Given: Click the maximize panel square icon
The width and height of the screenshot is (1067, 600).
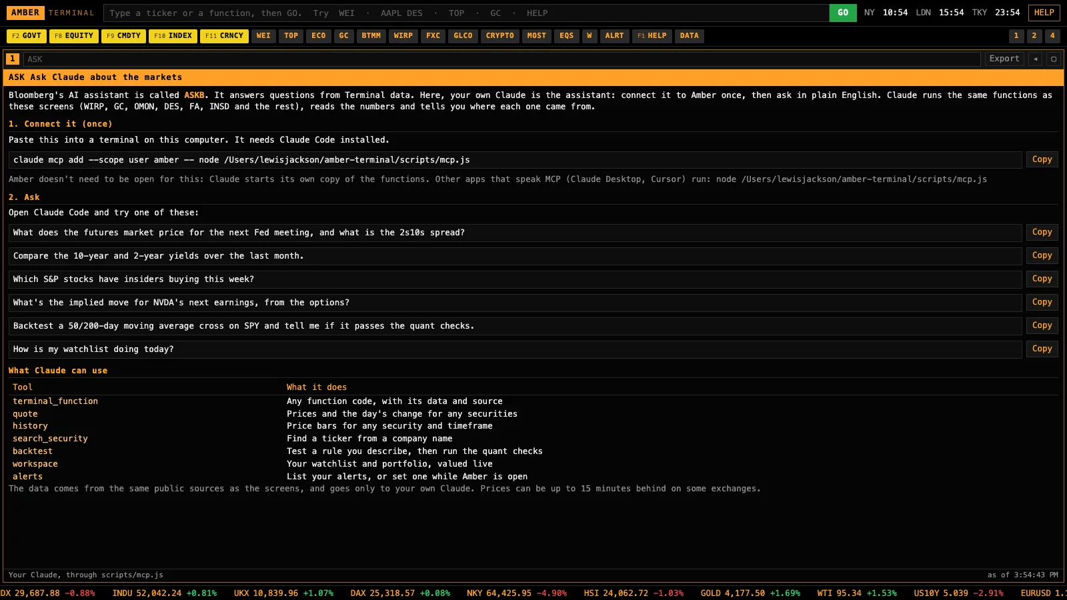Looking at the screenshot, I should pyautogui.click(x=1054, y=59).
